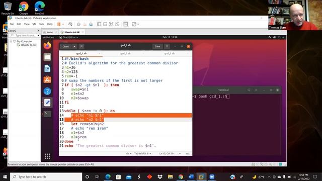Click the Unity mode icon in VMware toolbar
Image resolution: width=322 pixels, height=181 pixels.
[117, 24]
